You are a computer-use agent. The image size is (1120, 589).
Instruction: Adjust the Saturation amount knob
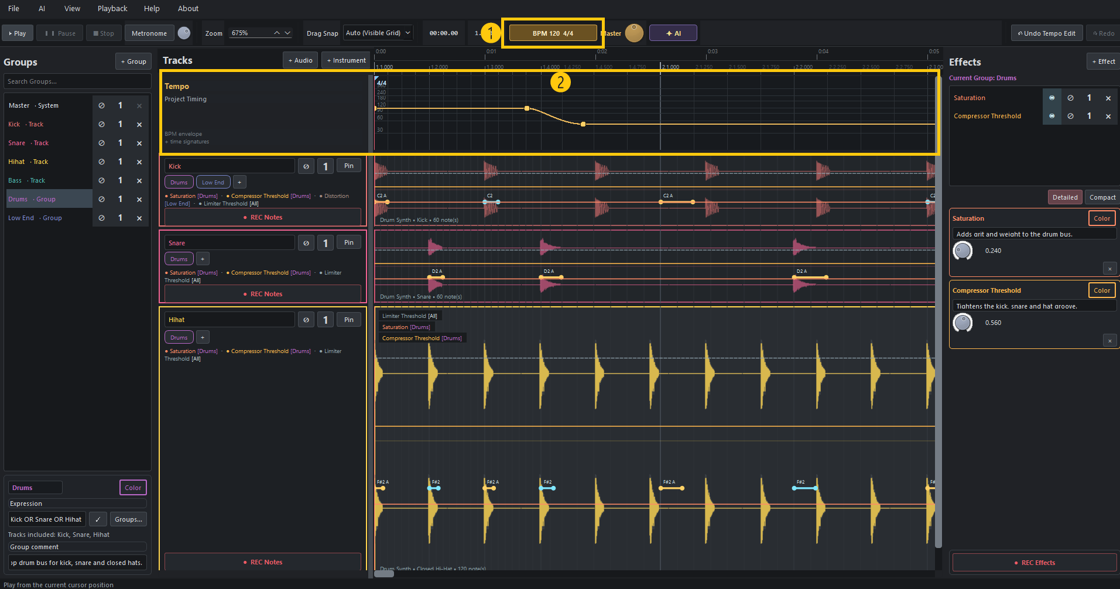pyautogui.click(x=963, y=251)
